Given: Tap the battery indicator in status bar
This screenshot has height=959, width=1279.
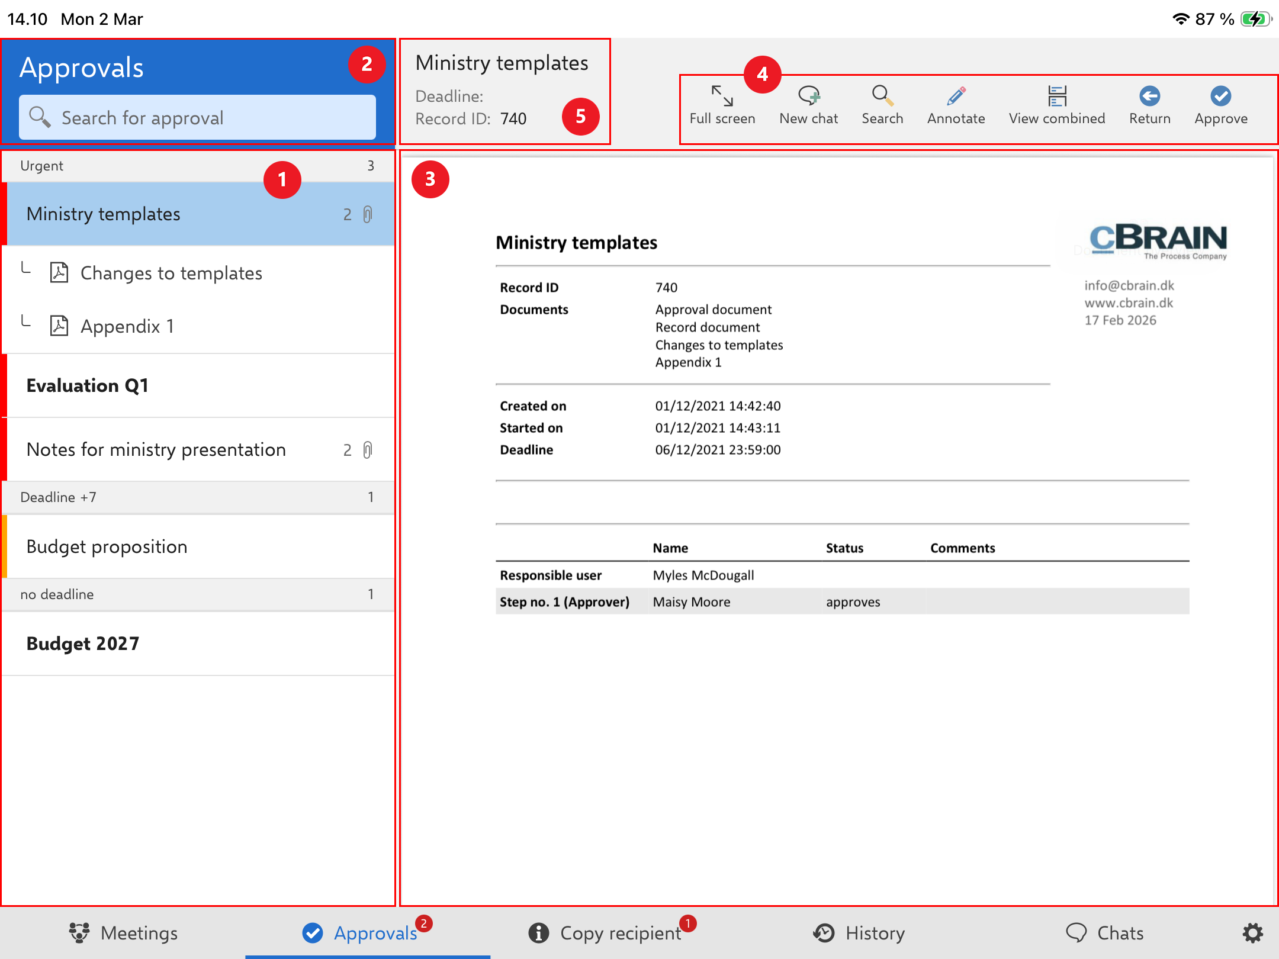Looking at the screenshot, I should pos(1256,19).
